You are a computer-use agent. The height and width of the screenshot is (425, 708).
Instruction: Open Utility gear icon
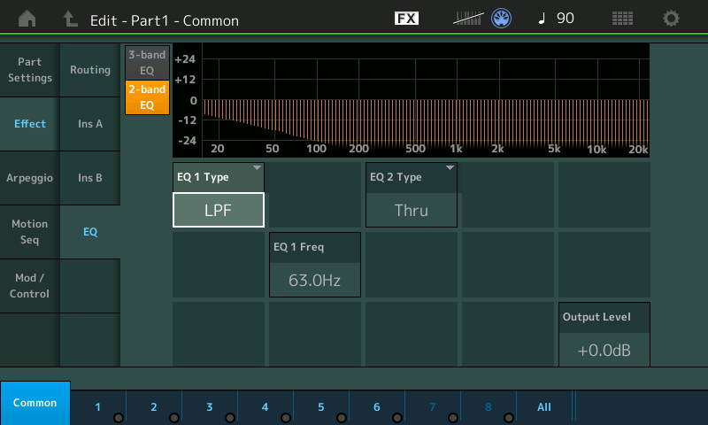click(671, 19)
